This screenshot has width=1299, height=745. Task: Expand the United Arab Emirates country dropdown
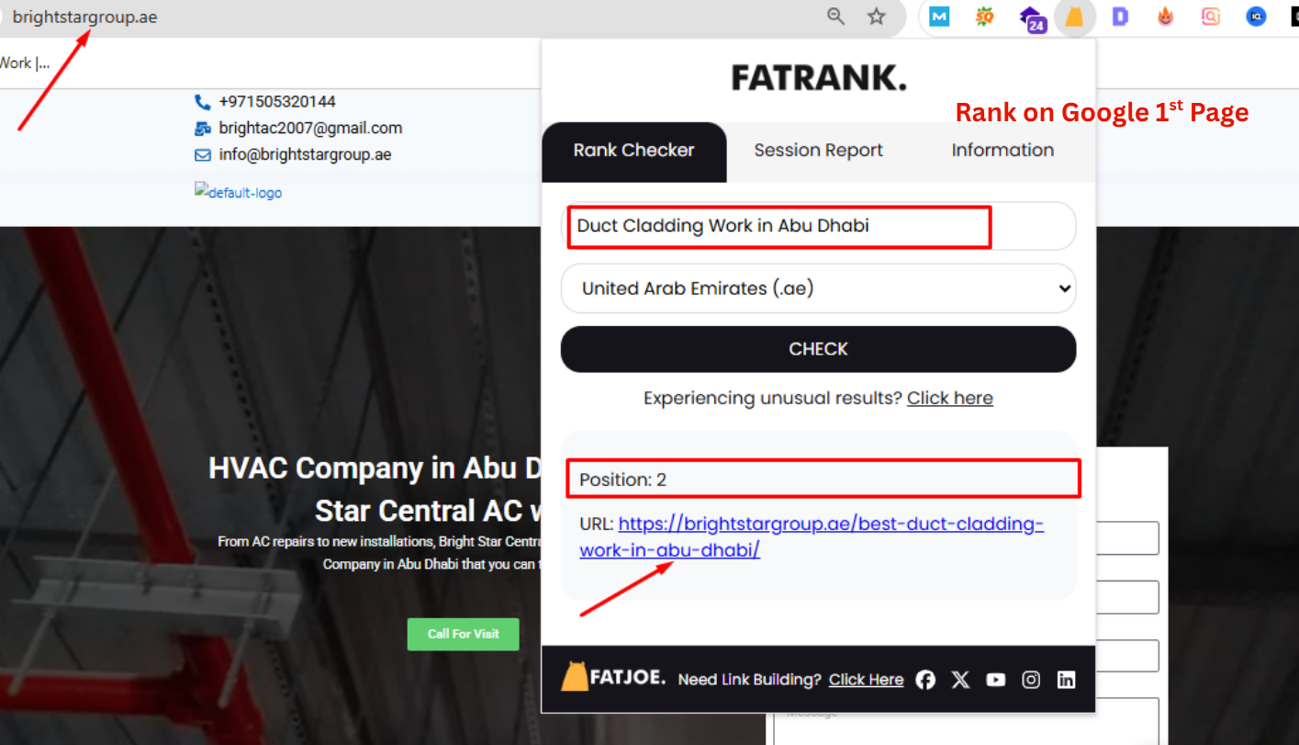[818, 288]
